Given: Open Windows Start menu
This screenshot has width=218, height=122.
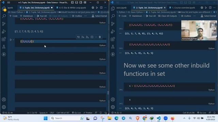Looking at the screenshot, I should [x=45, y=118].
